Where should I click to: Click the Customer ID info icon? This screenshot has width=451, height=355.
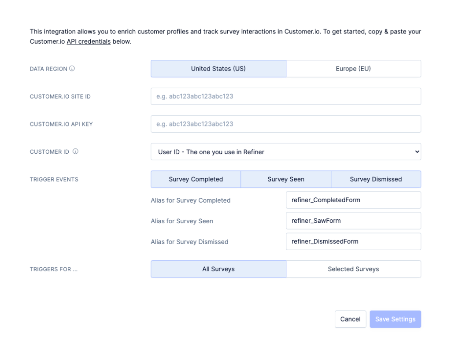click(x=75, y=152)
